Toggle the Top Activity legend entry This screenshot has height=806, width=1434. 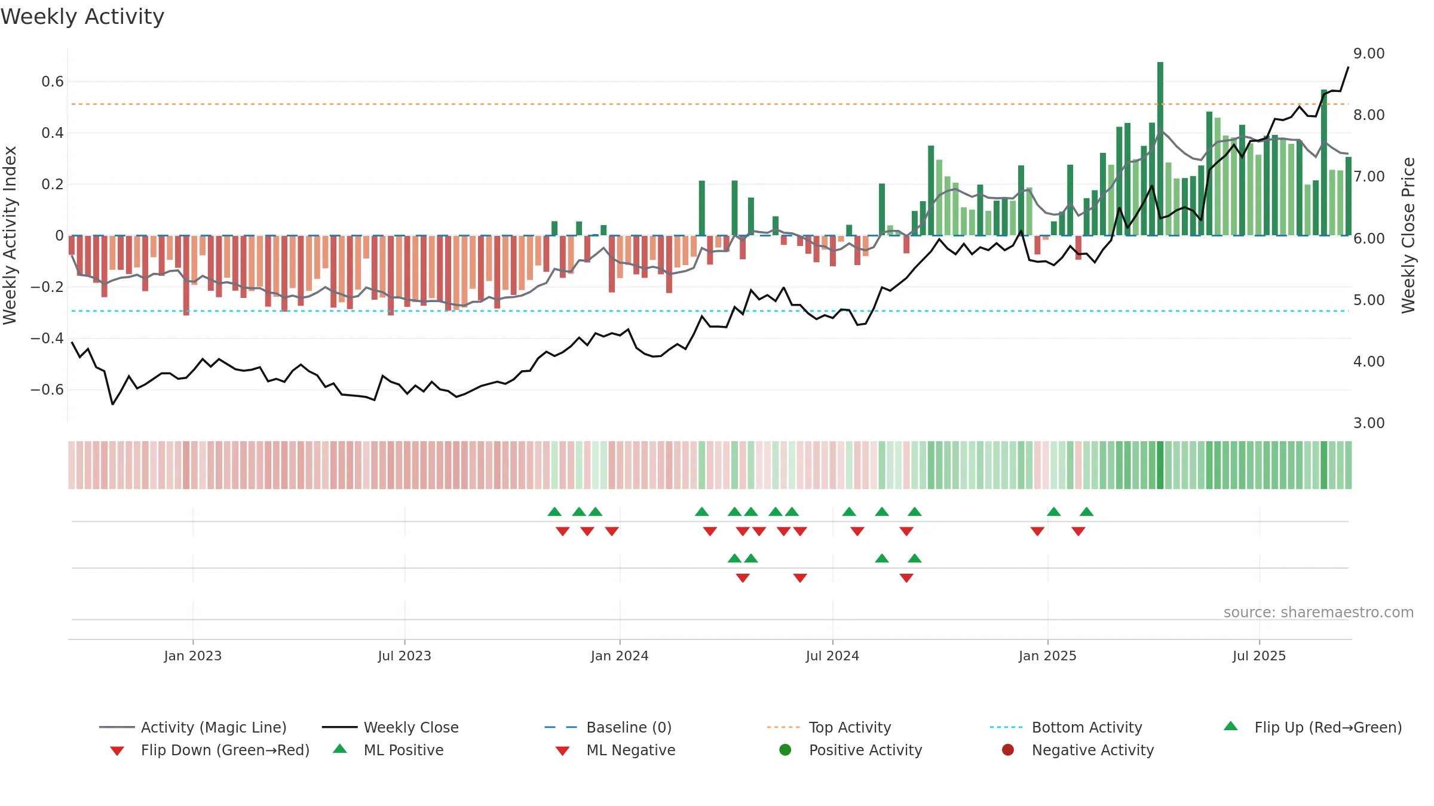(829, 727)
